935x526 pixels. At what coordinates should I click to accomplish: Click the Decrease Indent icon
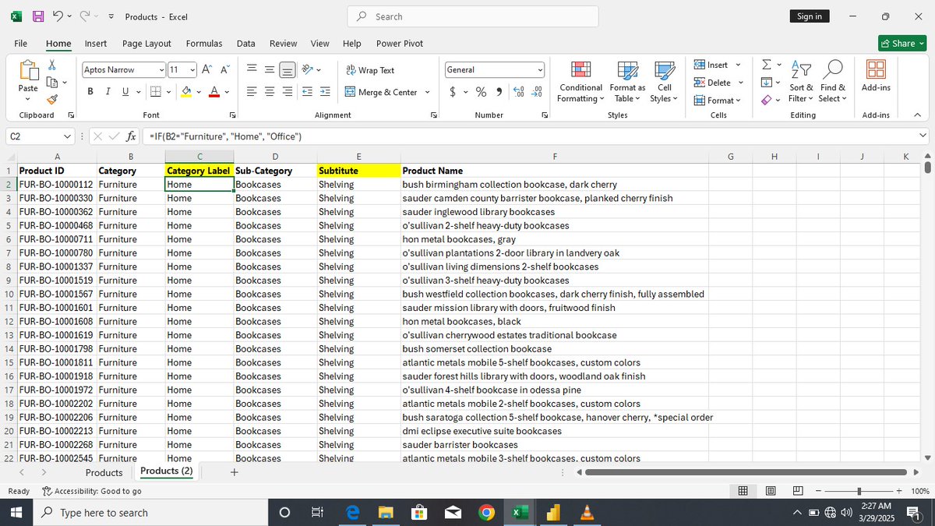pyautogui.click(x=307, y=92)
